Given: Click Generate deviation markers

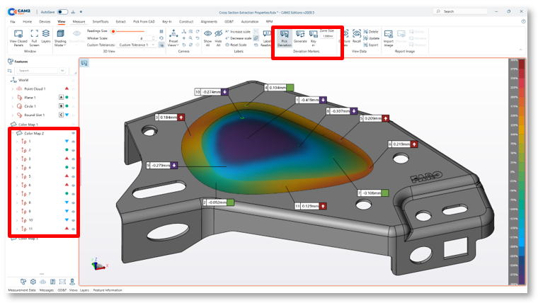Looking at the screenshot, I should 300,36.
